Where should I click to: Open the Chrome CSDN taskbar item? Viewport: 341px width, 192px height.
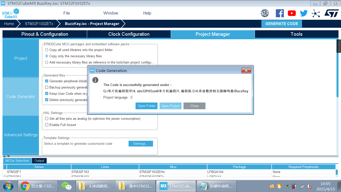pyautogui.click(x=37, y=186)
